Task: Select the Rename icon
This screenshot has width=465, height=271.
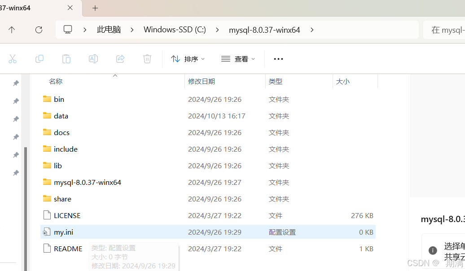Action: pyautogui.click(x=93, y=59)
